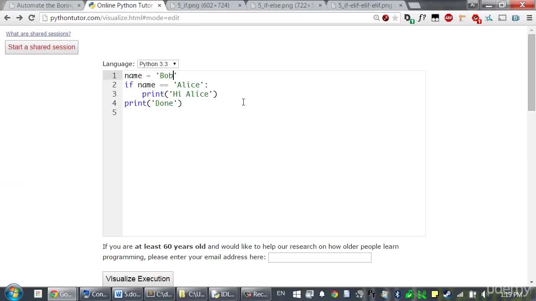Click the WhatFont 'f?' extension icon

(x=422, y=18)
